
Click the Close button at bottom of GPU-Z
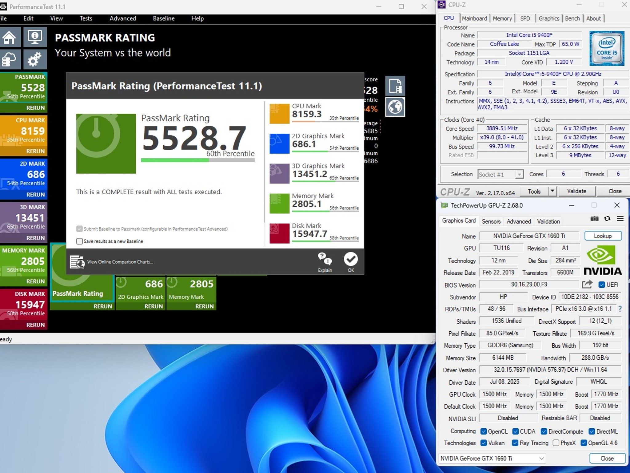(x=607, y=458)
